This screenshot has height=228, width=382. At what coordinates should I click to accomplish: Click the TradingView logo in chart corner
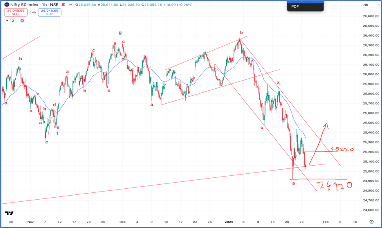click(9, 213)
